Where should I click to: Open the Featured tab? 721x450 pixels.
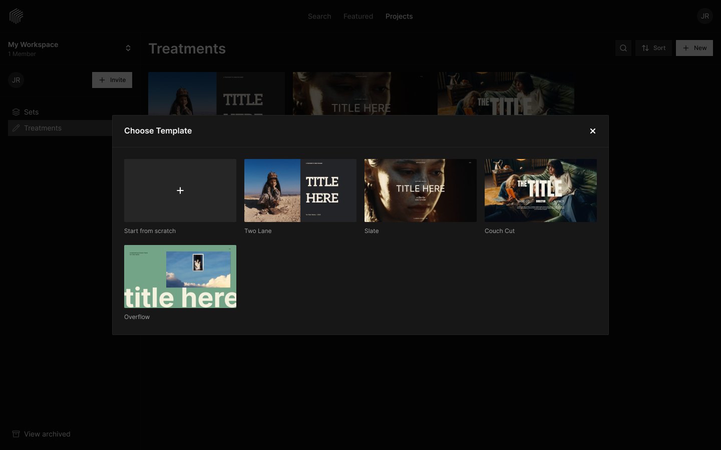tap(358, 16)
